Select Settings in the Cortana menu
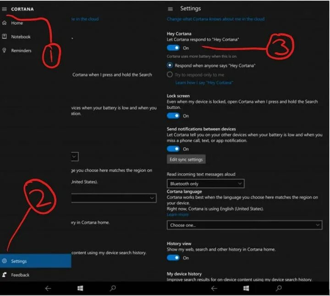Screen dimensions: 330x296 [36, 261]
